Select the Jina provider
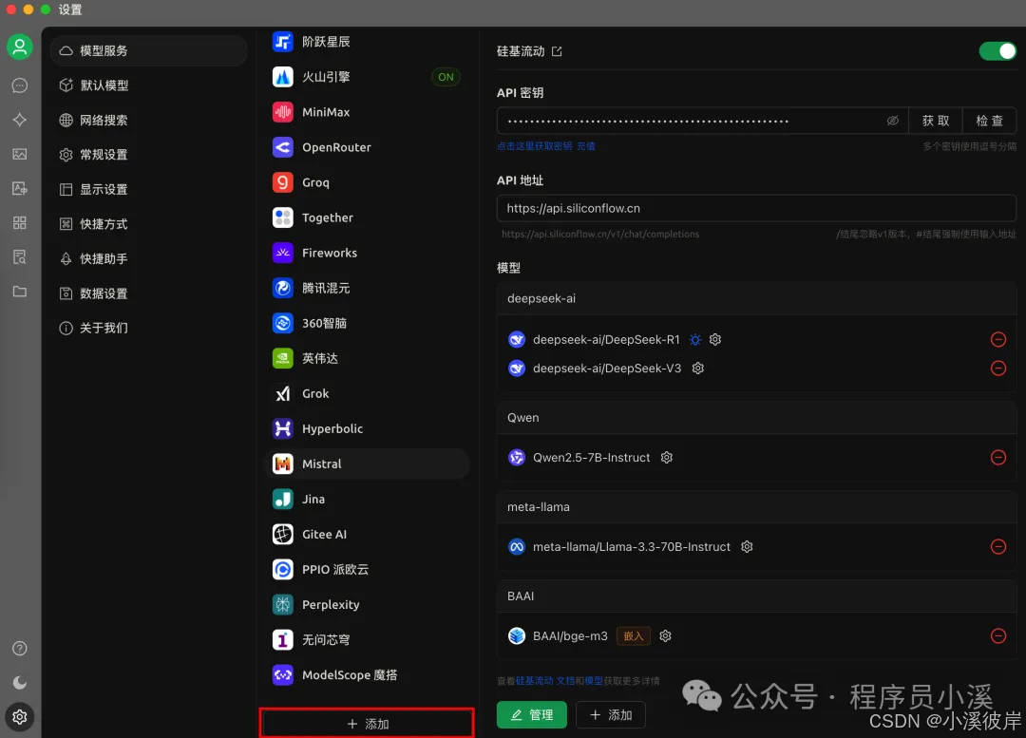The image size is (1026, 738). tap(367, 500)
